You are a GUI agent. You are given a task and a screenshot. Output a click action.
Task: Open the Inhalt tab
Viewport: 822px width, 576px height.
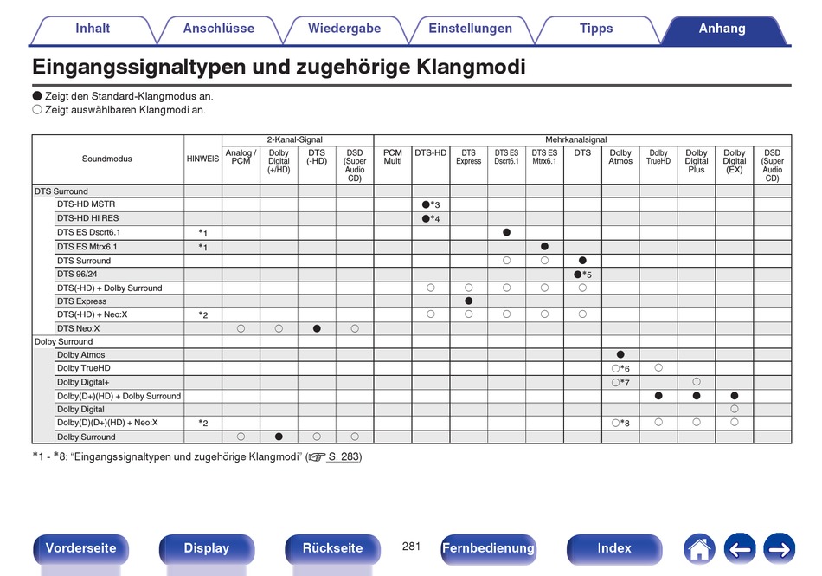pyautogui.click(x=93, y=29)
